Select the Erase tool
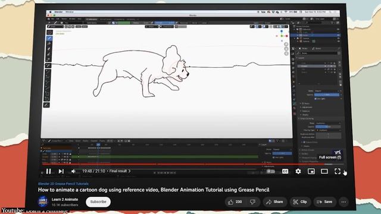 point(49,49)
